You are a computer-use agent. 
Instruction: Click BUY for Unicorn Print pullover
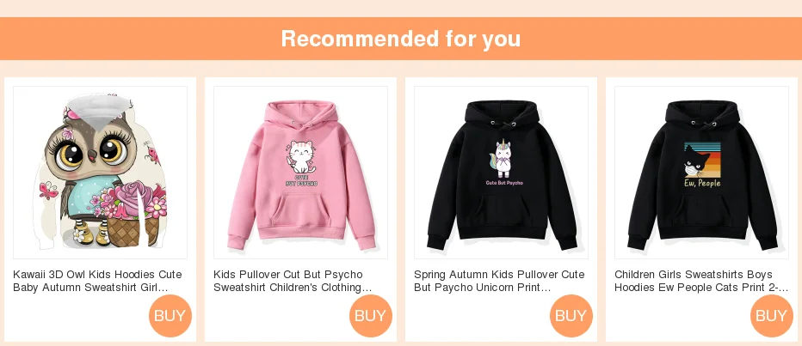[x=571, y=316]
